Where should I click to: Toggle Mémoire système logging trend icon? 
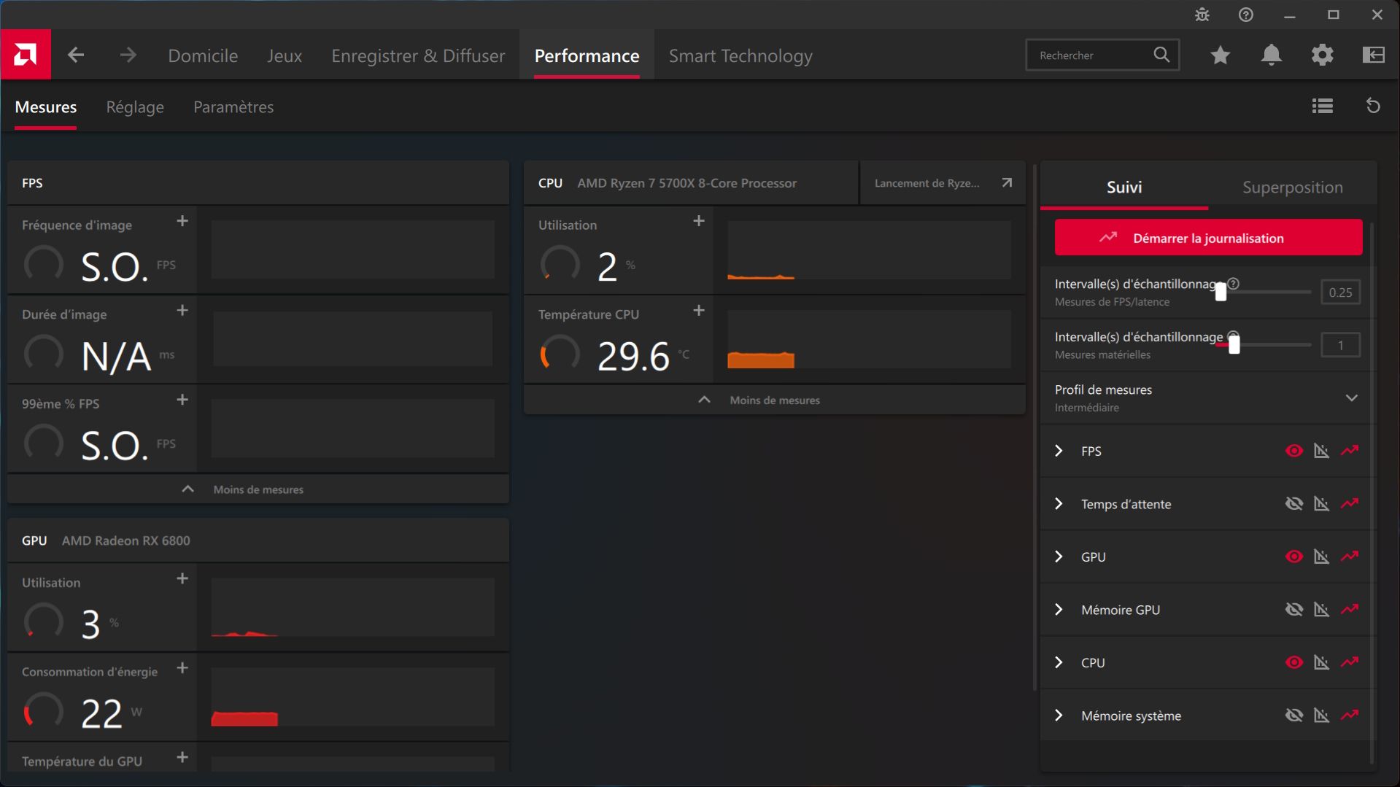click(x=1350, y=716)
